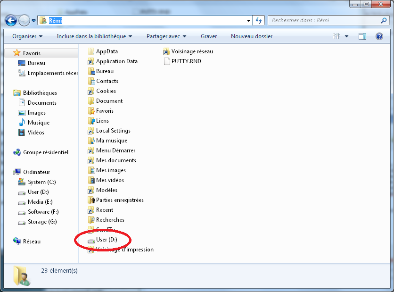Open the view options dropdown arrow
The width and height of the screenshot is (394, 292).
click(x=347, y=36)
